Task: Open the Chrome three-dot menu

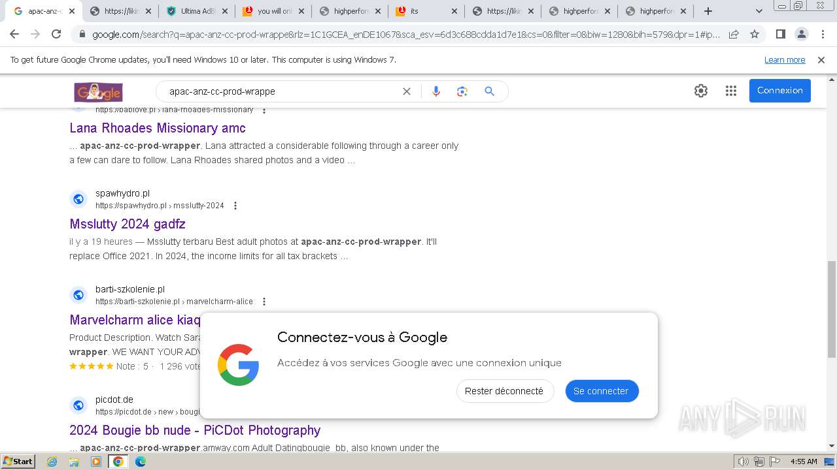Action: [823, 34]
